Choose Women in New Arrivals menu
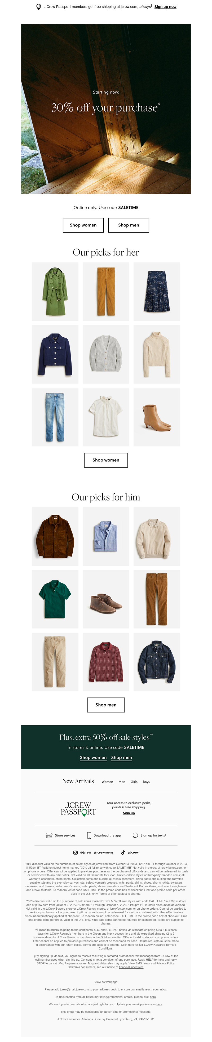Screen dimensions: 212x1042 [107, 782]
